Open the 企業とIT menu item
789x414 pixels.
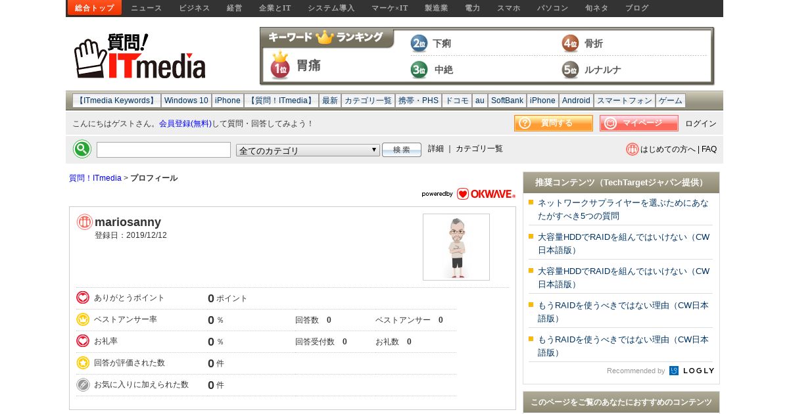(x=275, y=8)
